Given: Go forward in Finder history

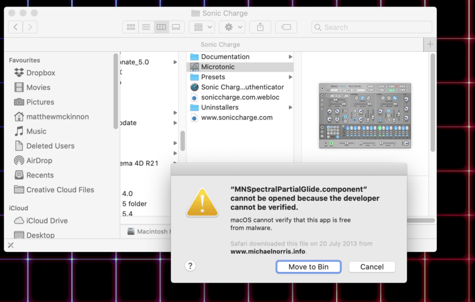Looking at the screenshot, I should tap(30, 27).
